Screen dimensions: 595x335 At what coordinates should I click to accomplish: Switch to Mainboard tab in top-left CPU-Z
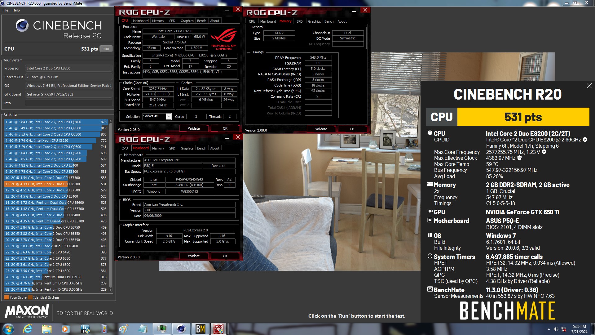141,21
